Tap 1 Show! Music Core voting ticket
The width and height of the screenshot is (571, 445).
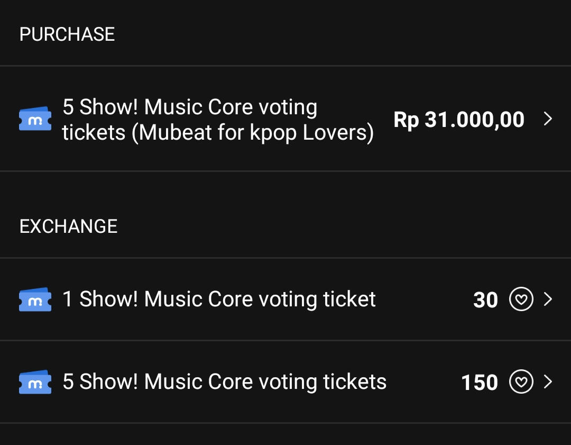[219, 299]
